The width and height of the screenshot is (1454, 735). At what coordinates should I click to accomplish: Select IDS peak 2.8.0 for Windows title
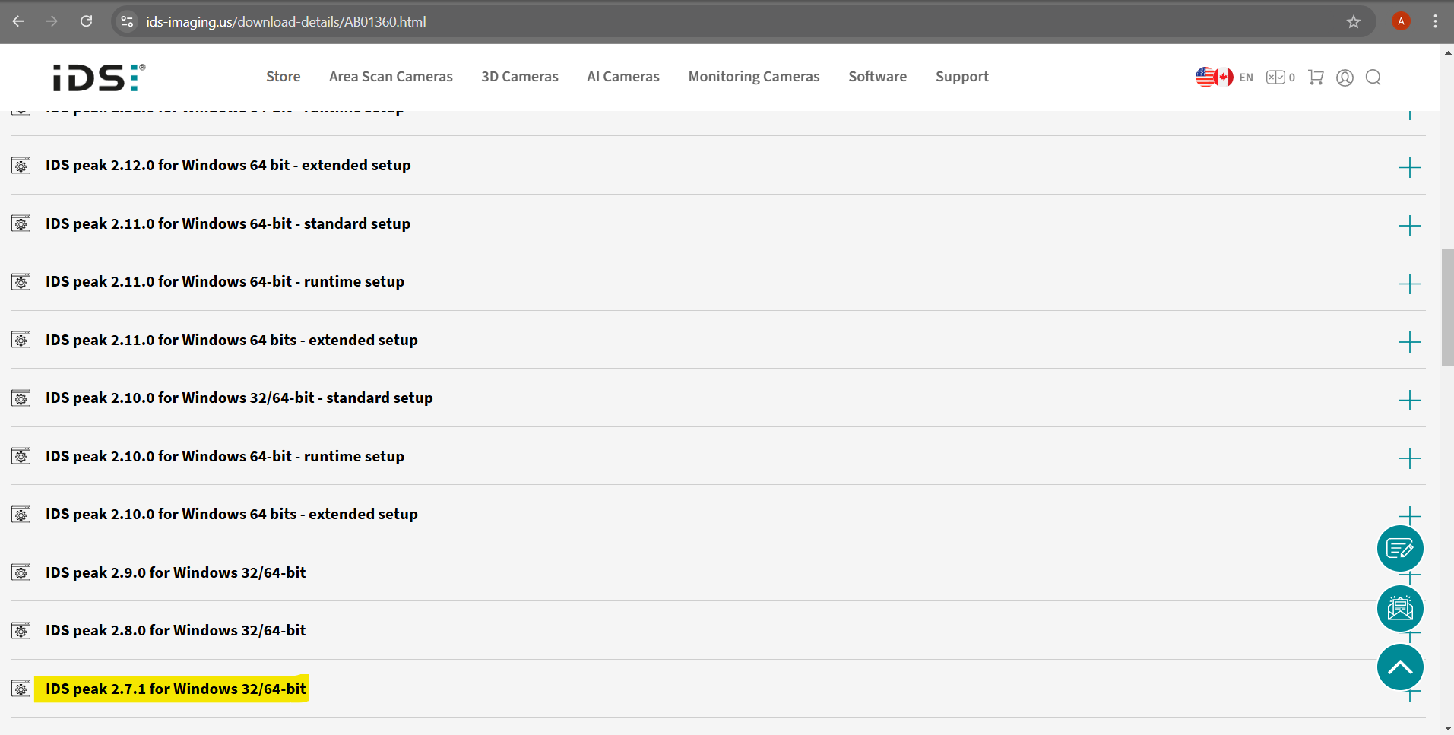(x=176, y=630)
